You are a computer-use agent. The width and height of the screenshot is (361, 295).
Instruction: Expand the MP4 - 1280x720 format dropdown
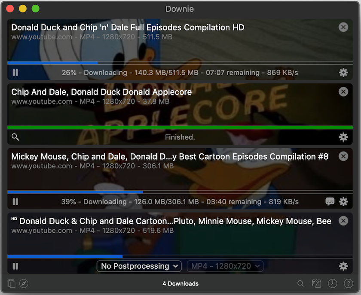pyautogui.click(x=225, y=266)
